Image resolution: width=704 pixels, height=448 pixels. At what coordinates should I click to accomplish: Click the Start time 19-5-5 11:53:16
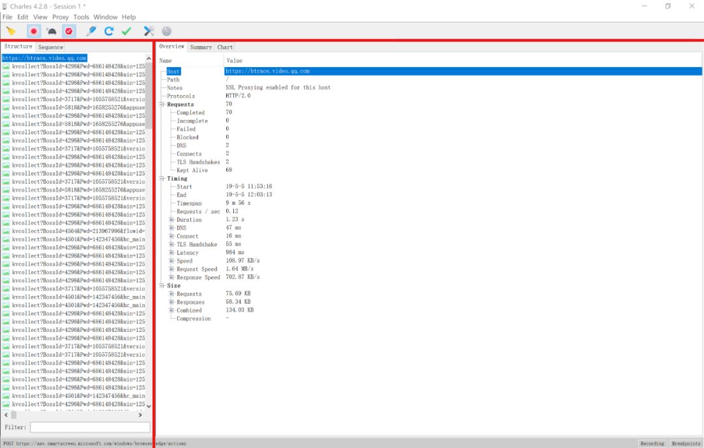[249, 186]
